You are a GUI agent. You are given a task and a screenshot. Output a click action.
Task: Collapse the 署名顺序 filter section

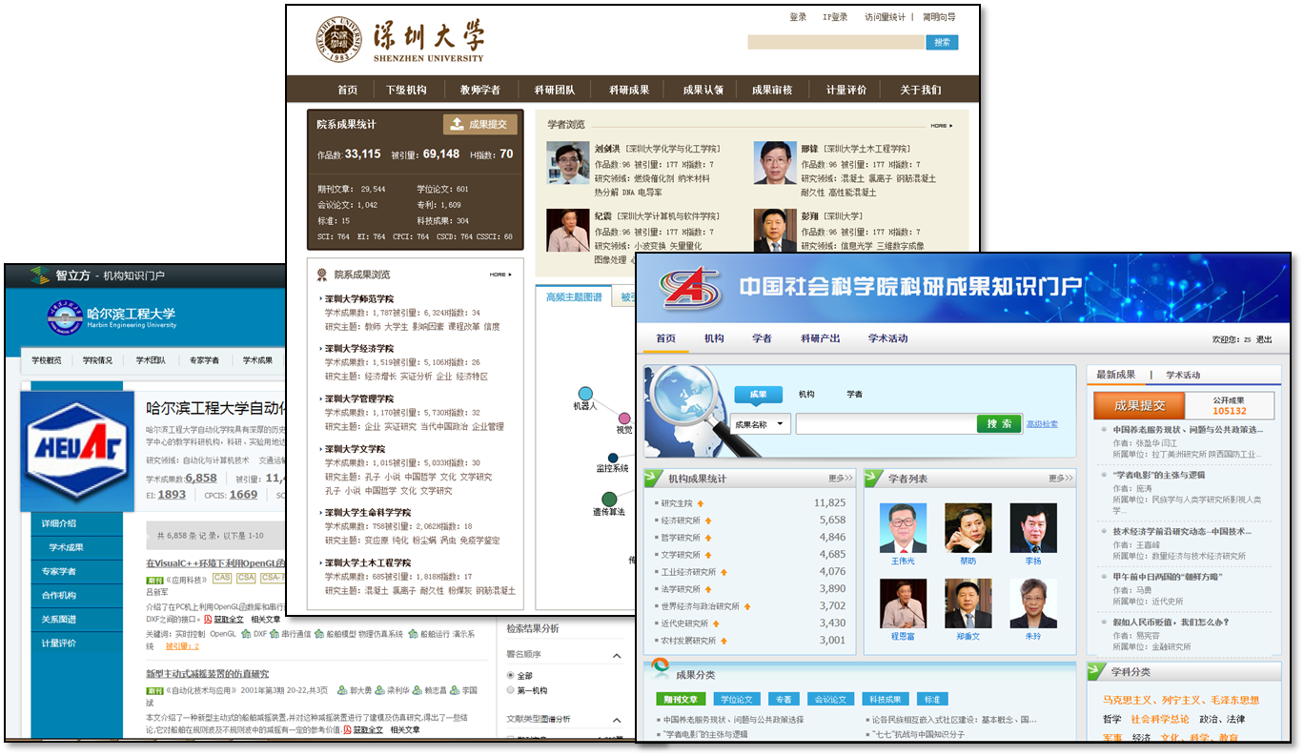616,656
